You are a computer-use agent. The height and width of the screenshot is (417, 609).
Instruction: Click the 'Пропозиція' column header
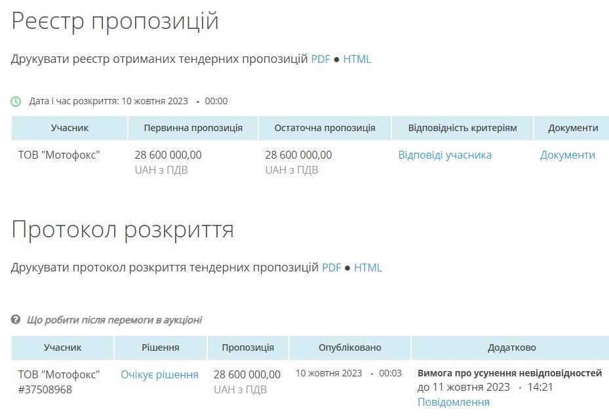click(248, 347)
